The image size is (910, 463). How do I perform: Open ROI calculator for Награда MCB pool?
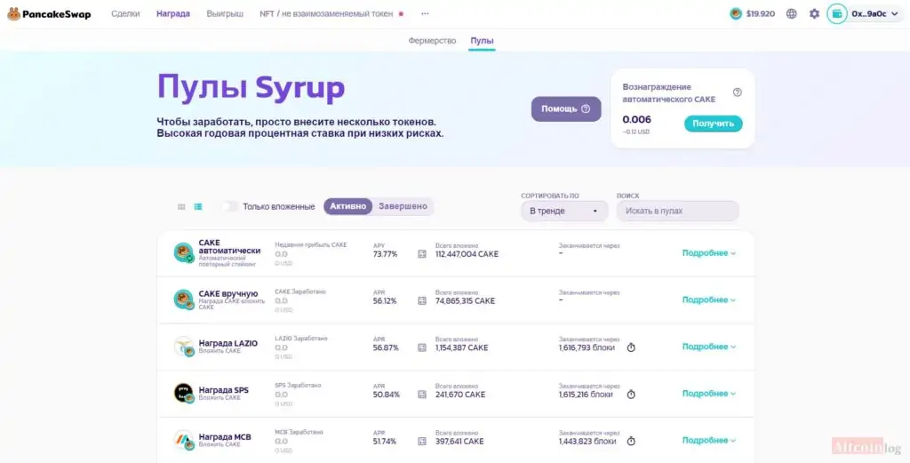(x=422, y=442)
